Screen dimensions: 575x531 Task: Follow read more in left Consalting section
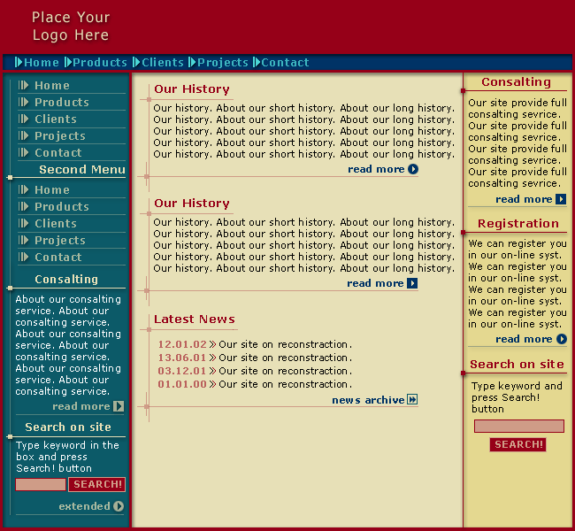pos(81,406)
